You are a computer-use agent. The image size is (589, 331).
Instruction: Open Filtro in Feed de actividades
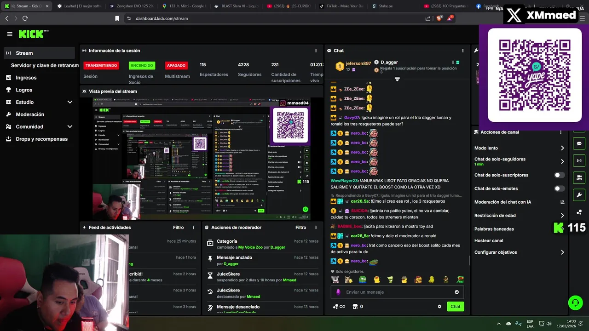coord(178,228)
